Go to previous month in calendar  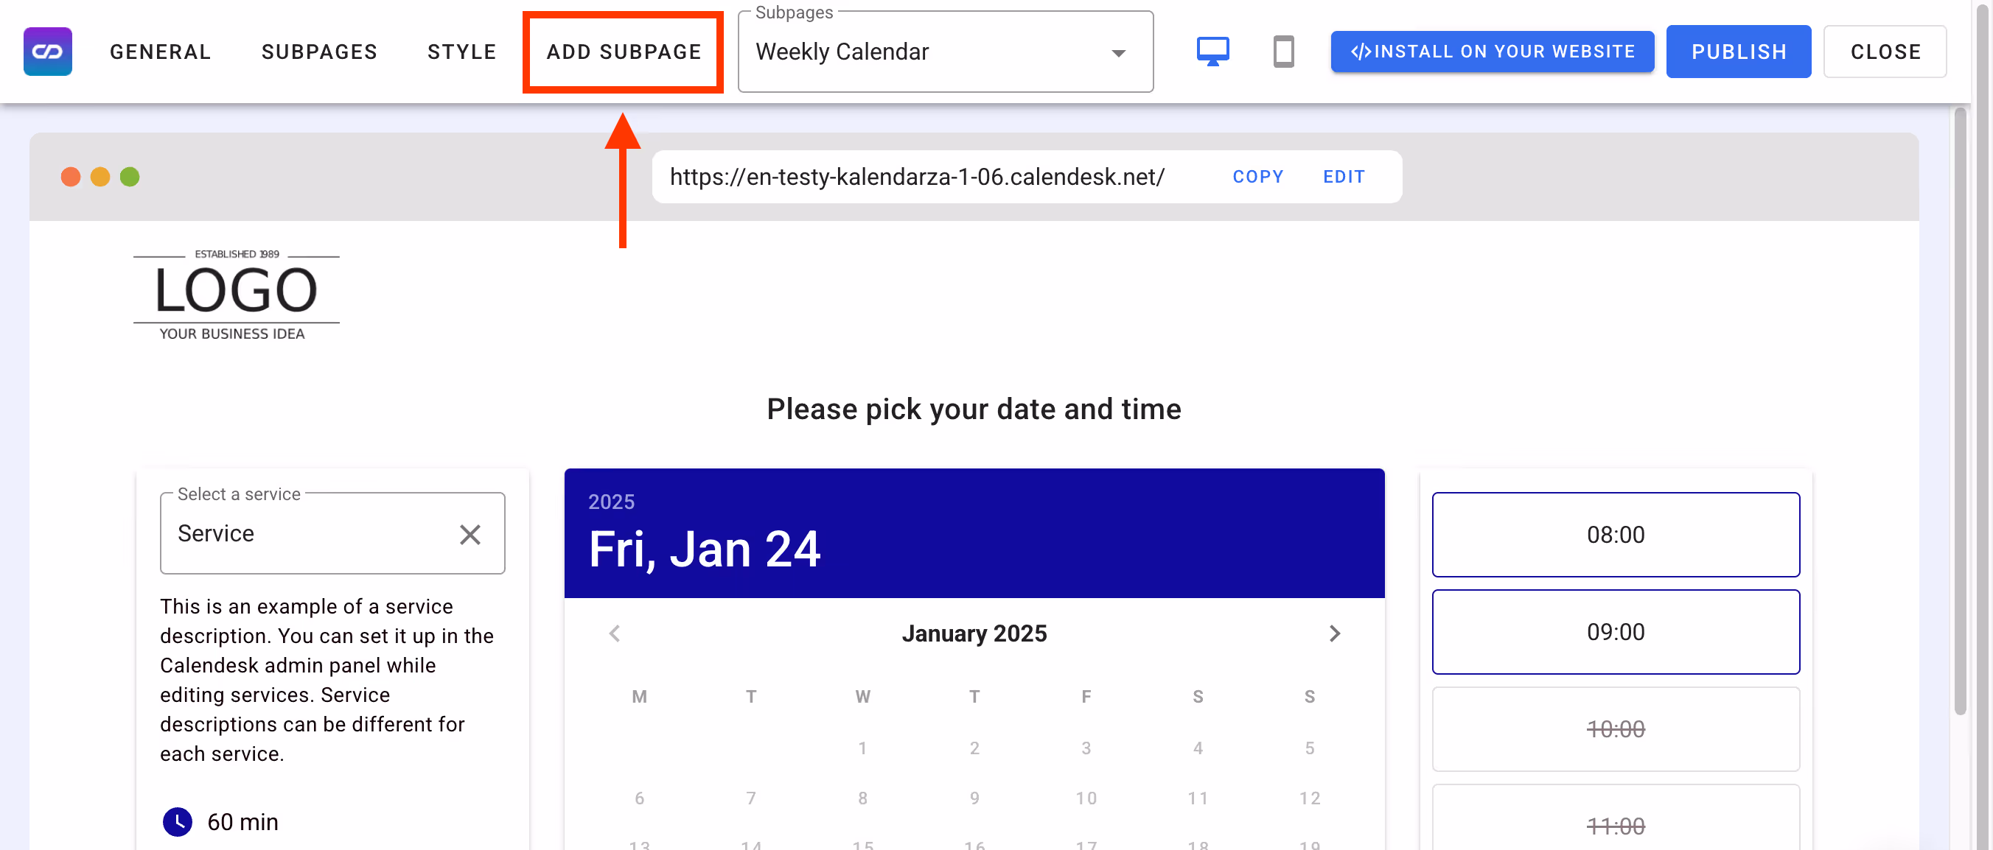click(614, 633)
